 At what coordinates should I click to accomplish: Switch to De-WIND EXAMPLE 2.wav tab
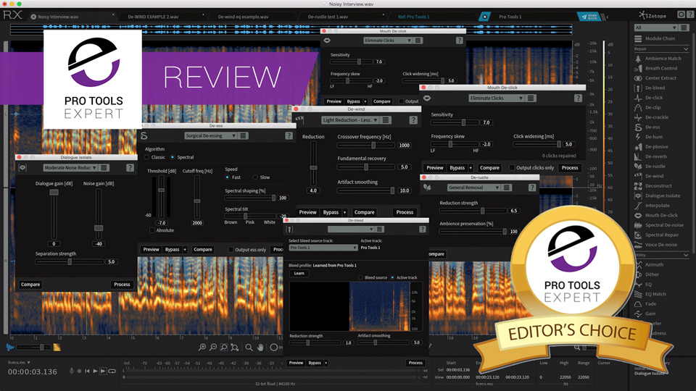(153, 17)
